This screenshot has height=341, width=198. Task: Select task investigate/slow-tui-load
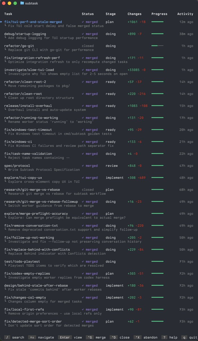[29, 70]
